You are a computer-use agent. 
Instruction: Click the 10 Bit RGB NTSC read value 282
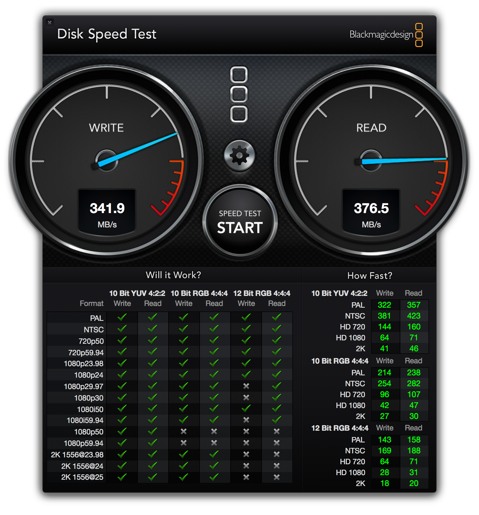(x=414, y=383)
